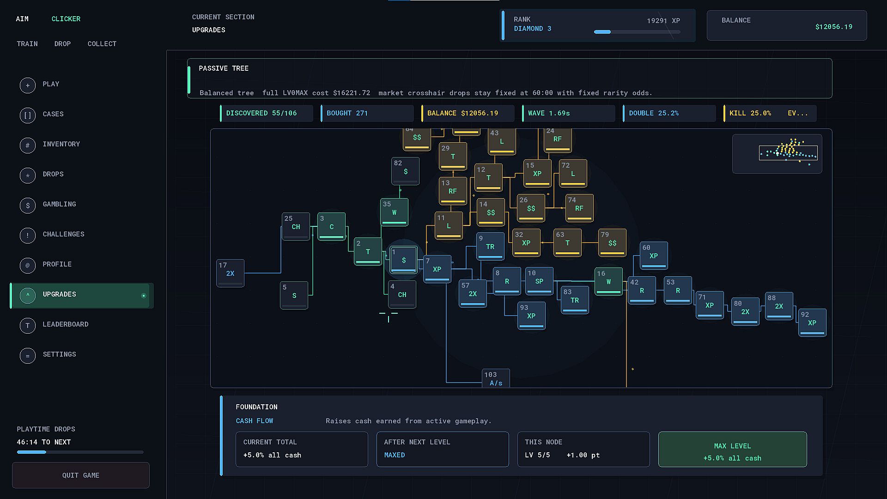The width and height of the screenshot is (887, 499).
Task: Click the DOUBLE 25.2% stat chip
Action: pyautogui.click(x=669, y=113)
